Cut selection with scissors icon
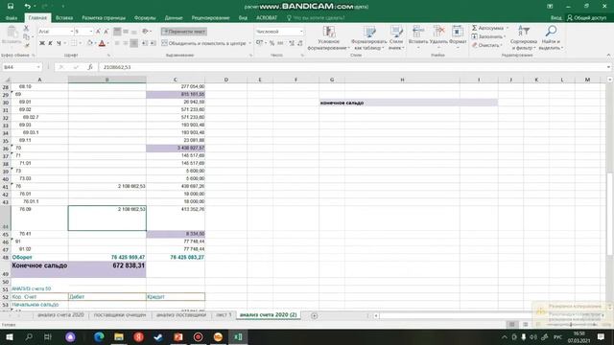Screen dimensions: 614x345 click(26, 28)
